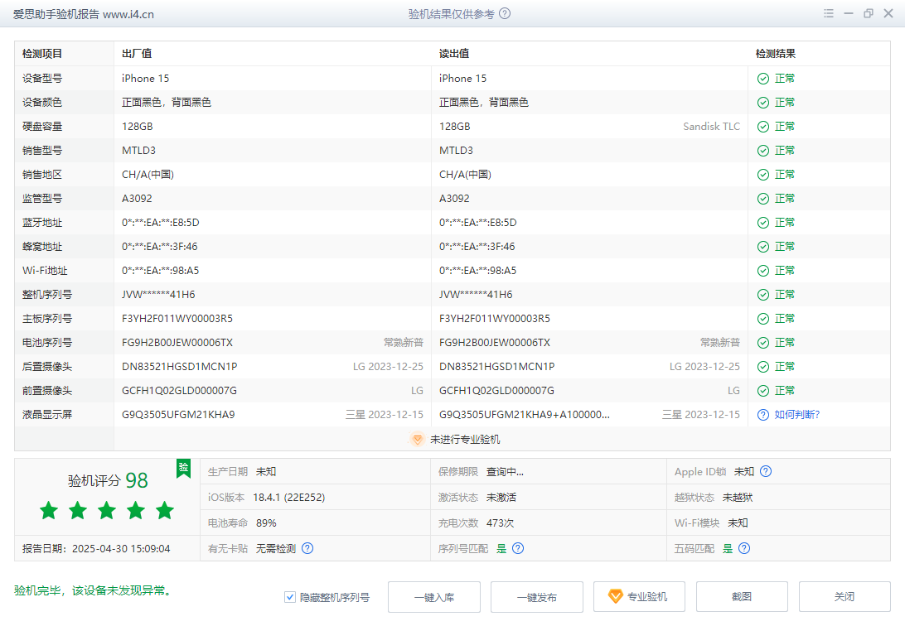Screen dimensions: 905x626
Task: Click factory value F3YH2F011WY00003R5
Action: pos(177,319)
